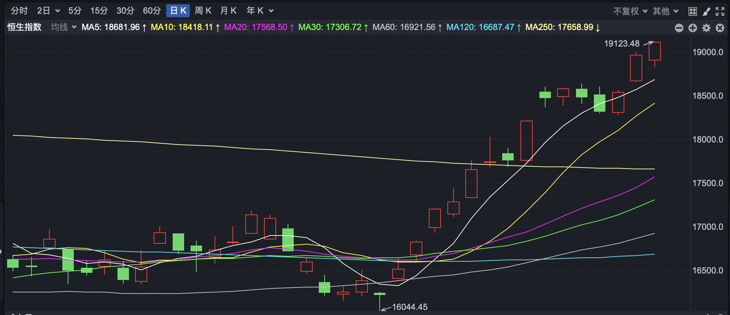The image size is (730, 315).
Task: Select the drawing brush tool
Action: point(706,11)
